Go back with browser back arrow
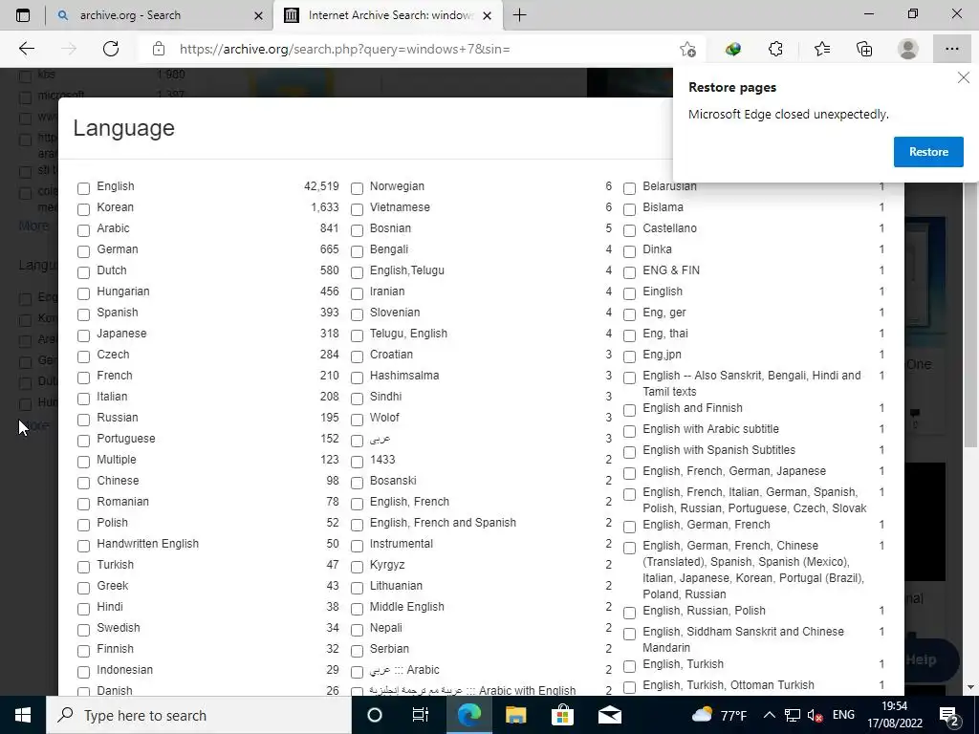The height and width of the screenshot is (734, 979). (26, 49)
